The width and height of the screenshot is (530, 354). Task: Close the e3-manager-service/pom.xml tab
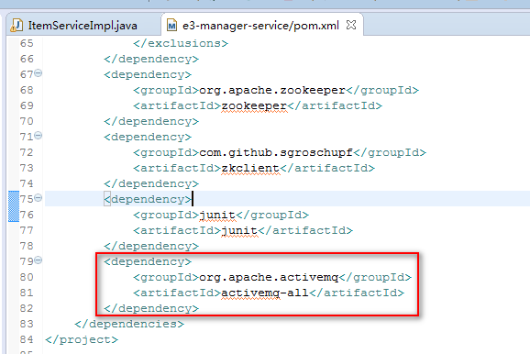pos(351,25)
